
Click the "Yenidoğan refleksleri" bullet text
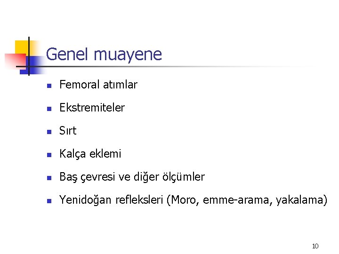(x=111, y=200)
